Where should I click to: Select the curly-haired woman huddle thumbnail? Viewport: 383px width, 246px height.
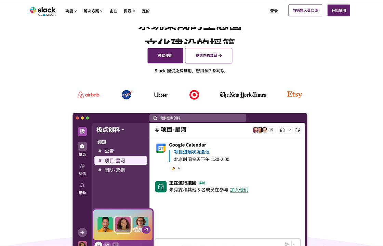point(123,224)
